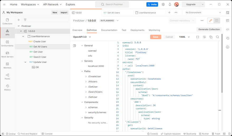Collapse the Servers outline section
The height and width of the screenshot is (136, 232).
click(x=82, y=61)
